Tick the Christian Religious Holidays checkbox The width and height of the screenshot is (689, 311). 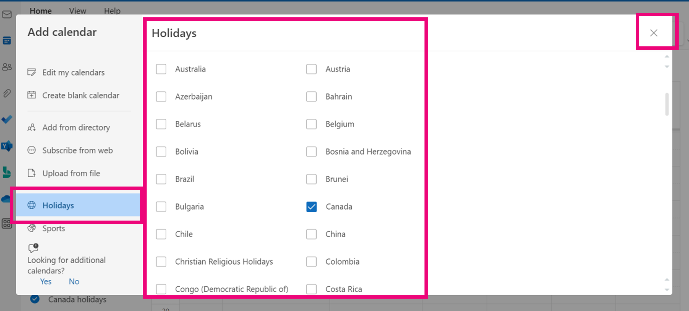[161, 262]
